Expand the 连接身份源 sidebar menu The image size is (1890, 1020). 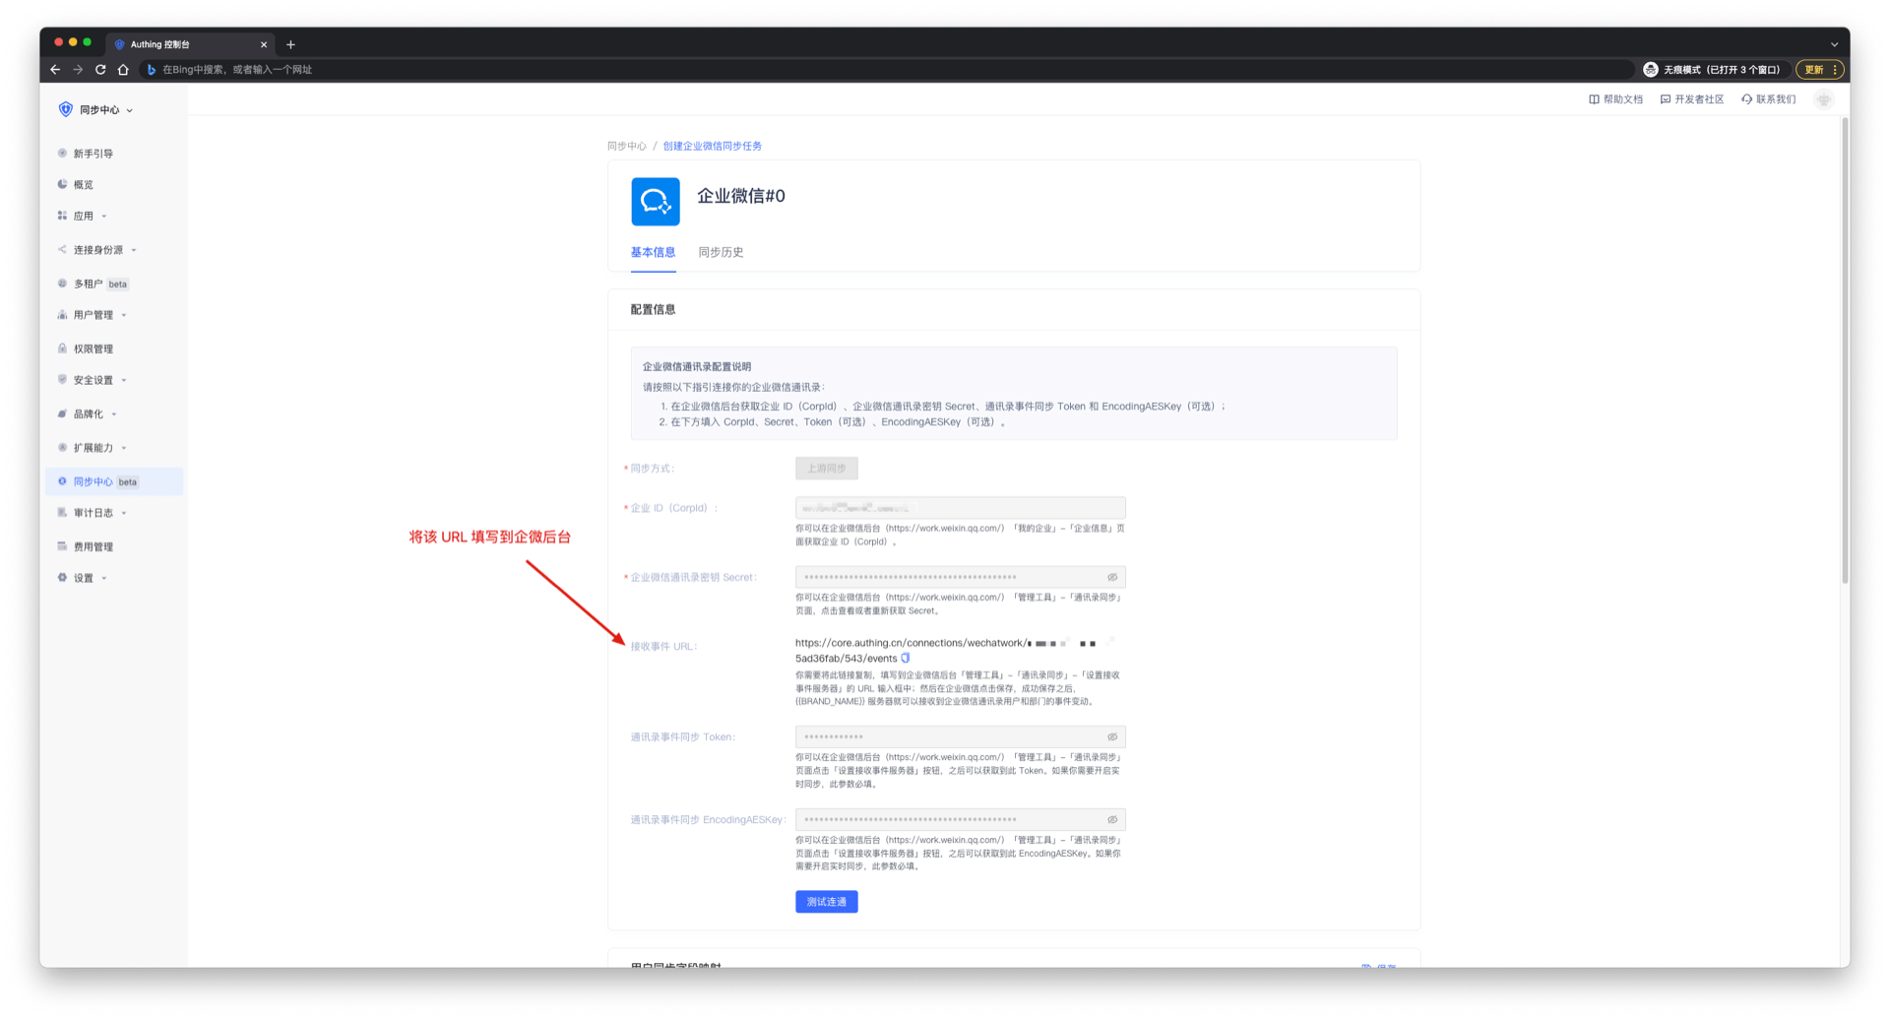coord(97,250)
